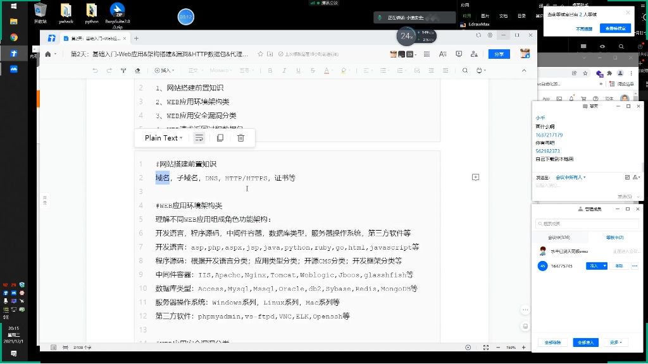
Task: Collapse the editor toolbar with the chevron
Action: point(524,71)
